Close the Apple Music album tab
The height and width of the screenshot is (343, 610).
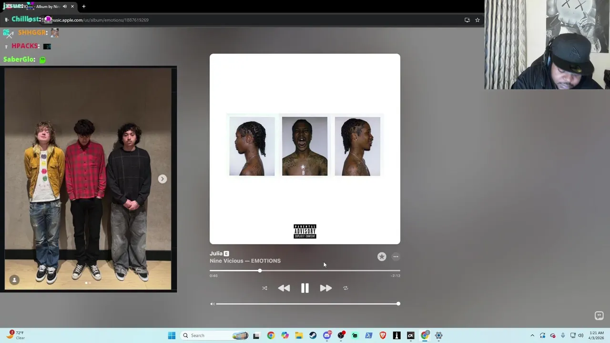click(x=72, y=7)
